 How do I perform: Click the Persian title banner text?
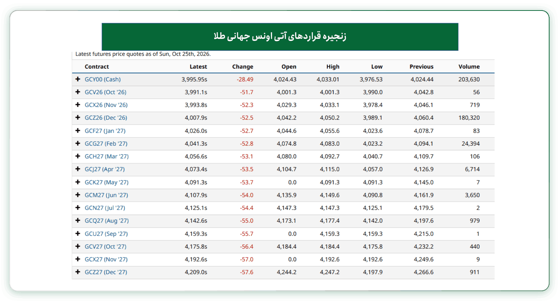pos(280,36)
